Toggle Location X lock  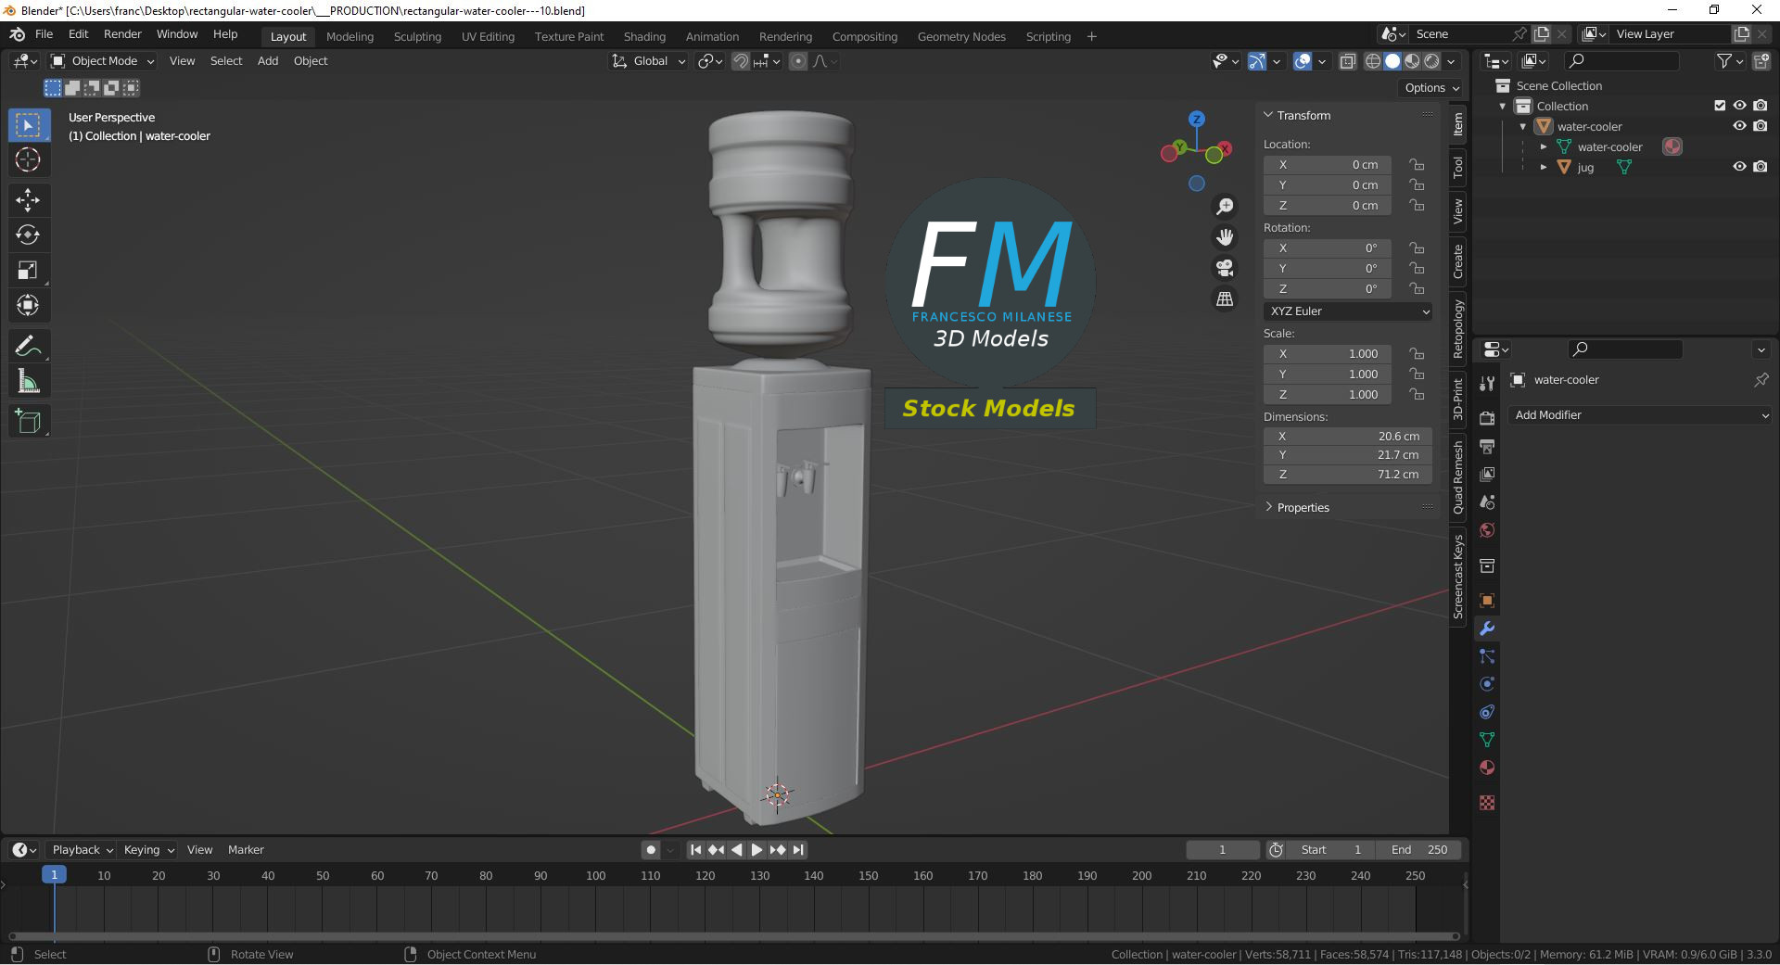pyautogui.click(x=1417, y=165)
